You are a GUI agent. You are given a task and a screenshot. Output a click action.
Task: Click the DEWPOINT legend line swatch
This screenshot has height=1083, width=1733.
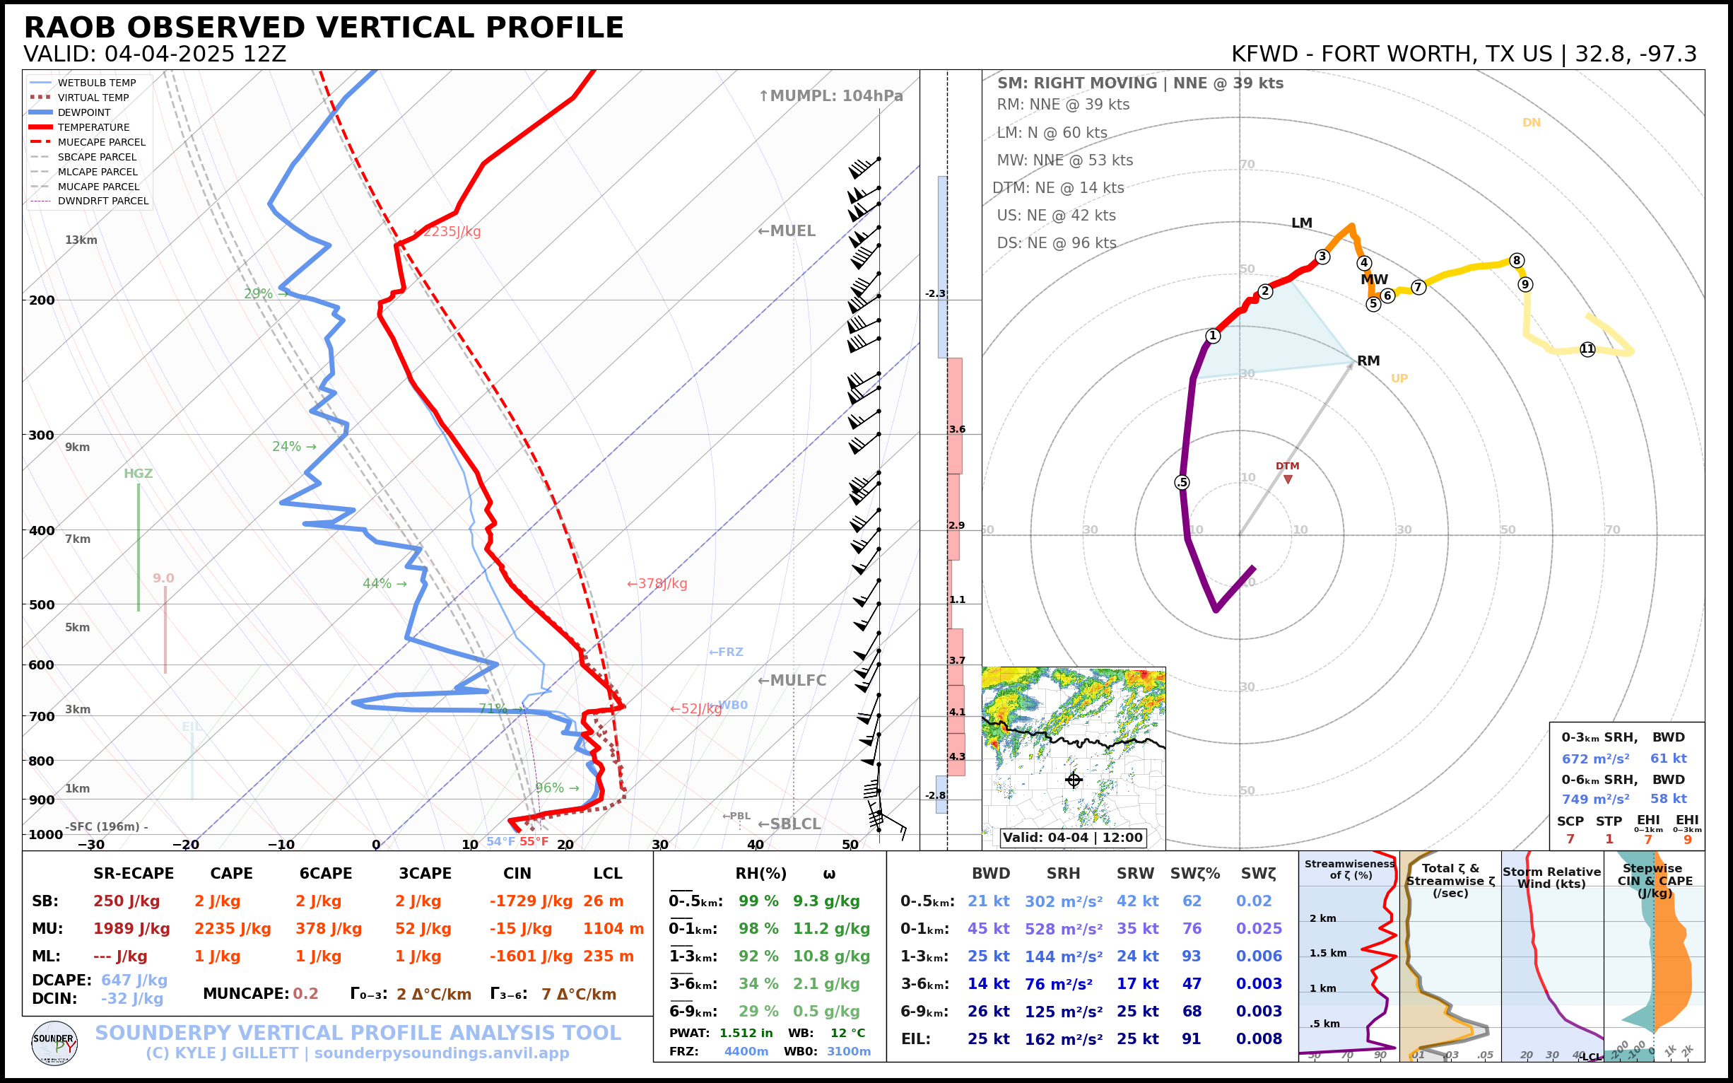41,112
